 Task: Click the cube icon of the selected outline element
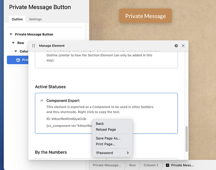(x=18, y=60)
